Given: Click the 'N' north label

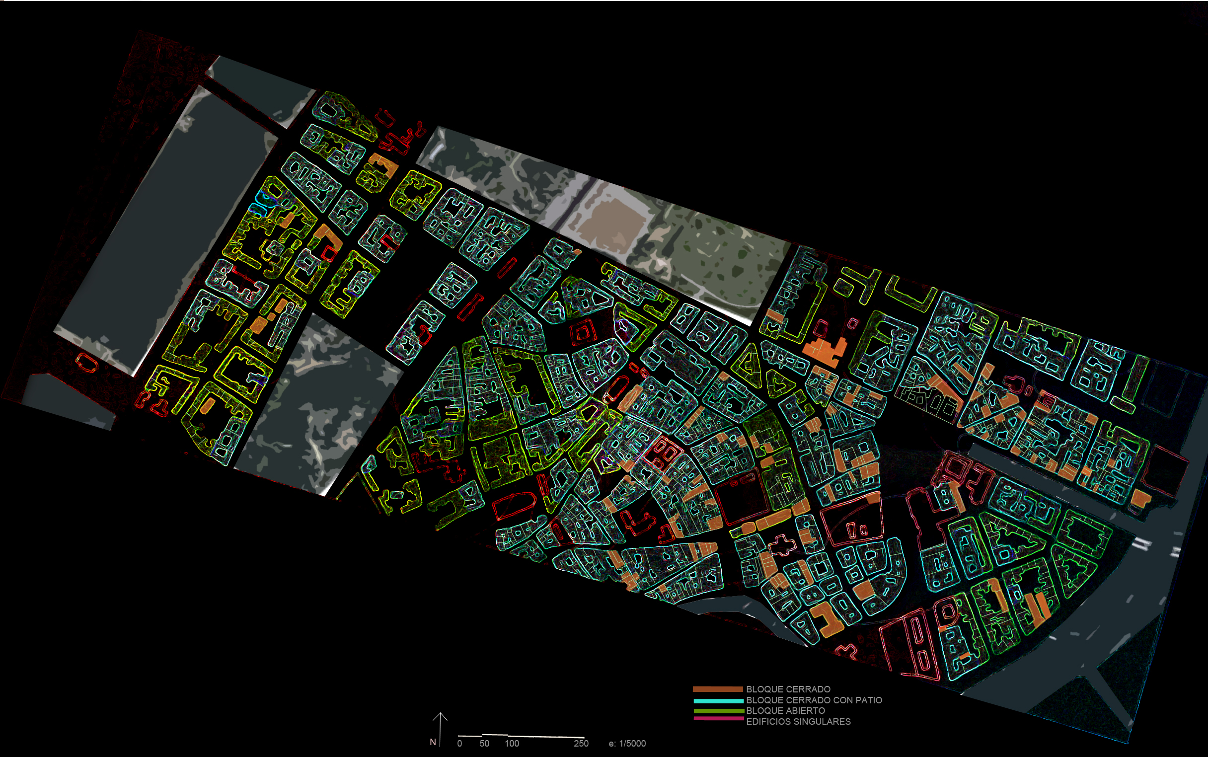Looking at the screenshot, I should (x=433, y=743).
